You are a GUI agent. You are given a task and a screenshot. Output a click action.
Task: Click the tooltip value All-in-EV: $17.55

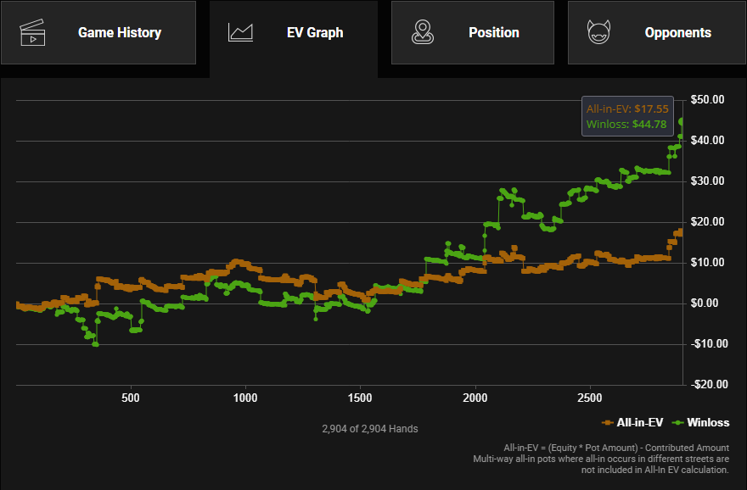pos(627,109)
